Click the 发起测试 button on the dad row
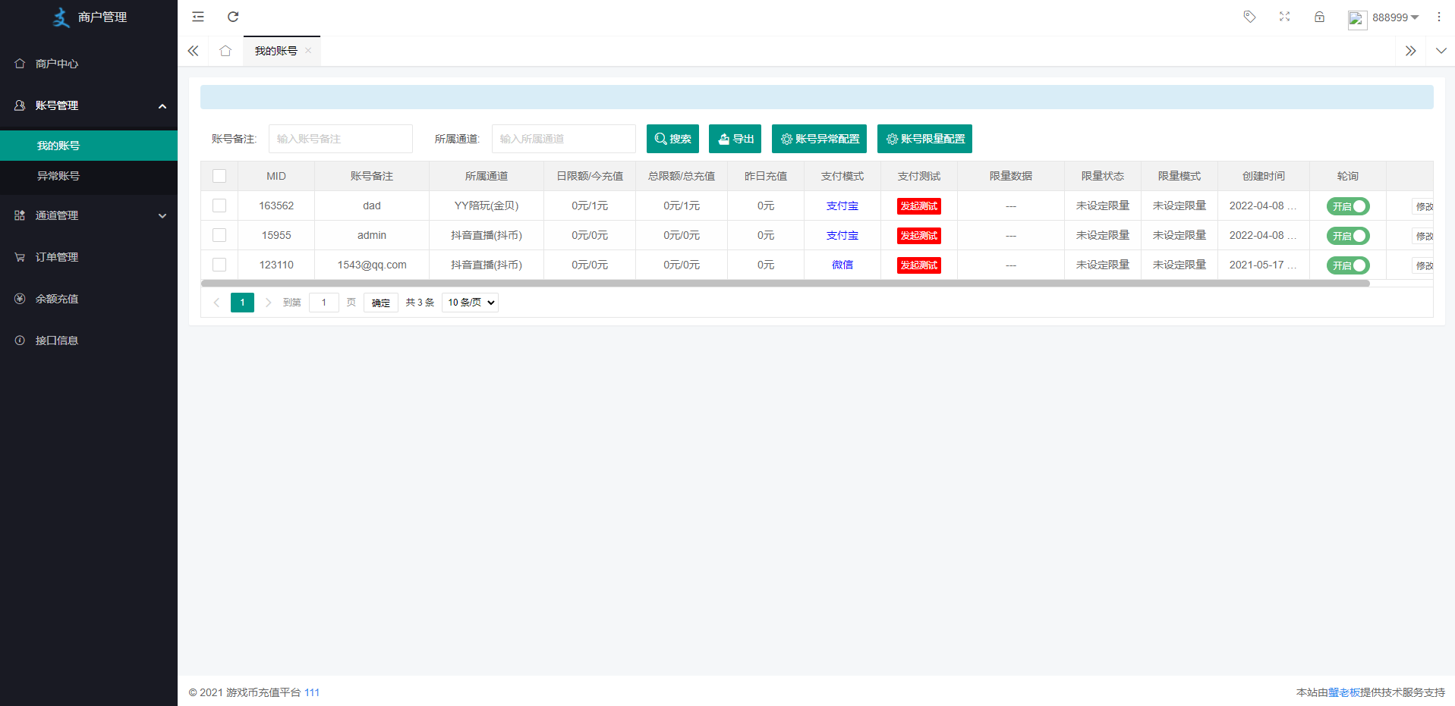The height and width of the screenshot is (706, 1455). (918, 206)
